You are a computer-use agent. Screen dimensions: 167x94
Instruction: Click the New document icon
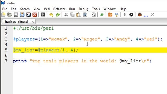coord(3,15)
